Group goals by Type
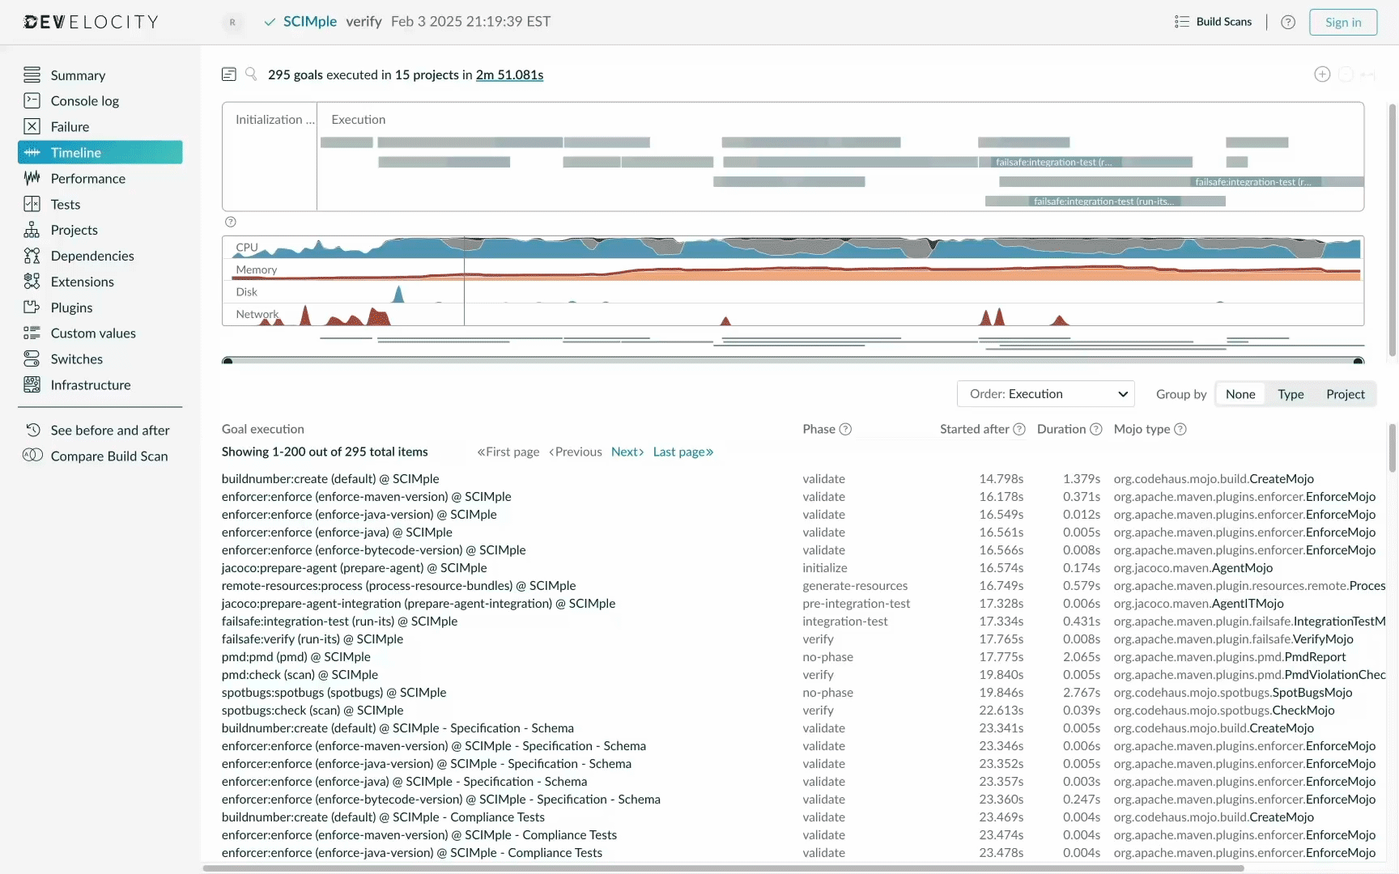Viewport: 1399px width, 874px height. coord(1291,394)
